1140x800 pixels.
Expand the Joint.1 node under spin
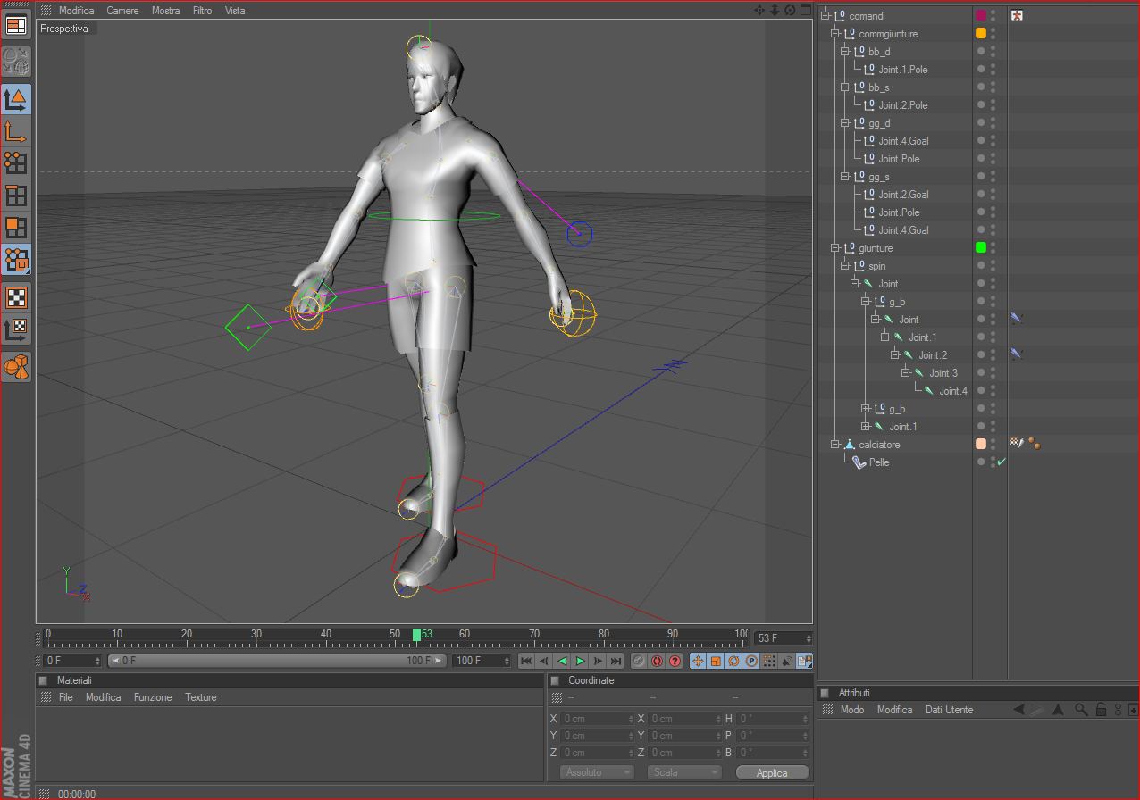(x=866, y=427)
